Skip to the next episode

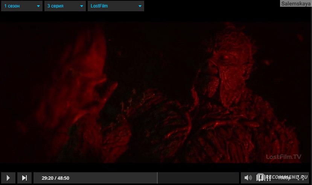pyautogui.click(x=24, y=178)
